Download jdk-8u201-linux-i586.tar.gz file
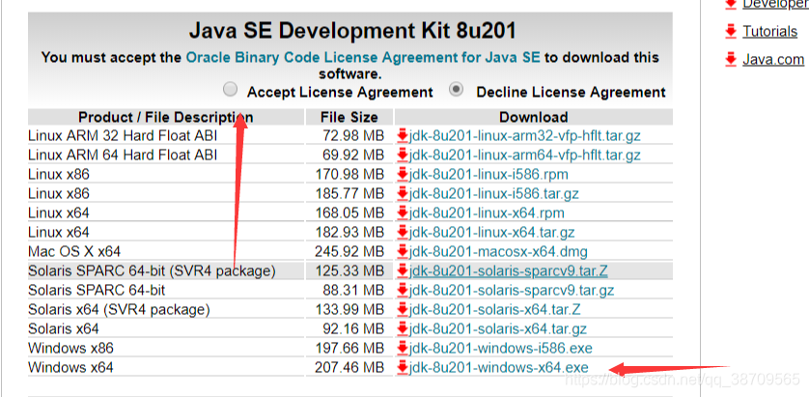Image resolution: width=809 pixels, height=397 pixels. pyautogui.click(x=493, y=193)
